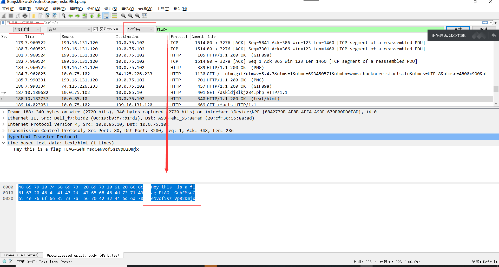Toggle auto-scroll during live capture icon

coord(106,16)
